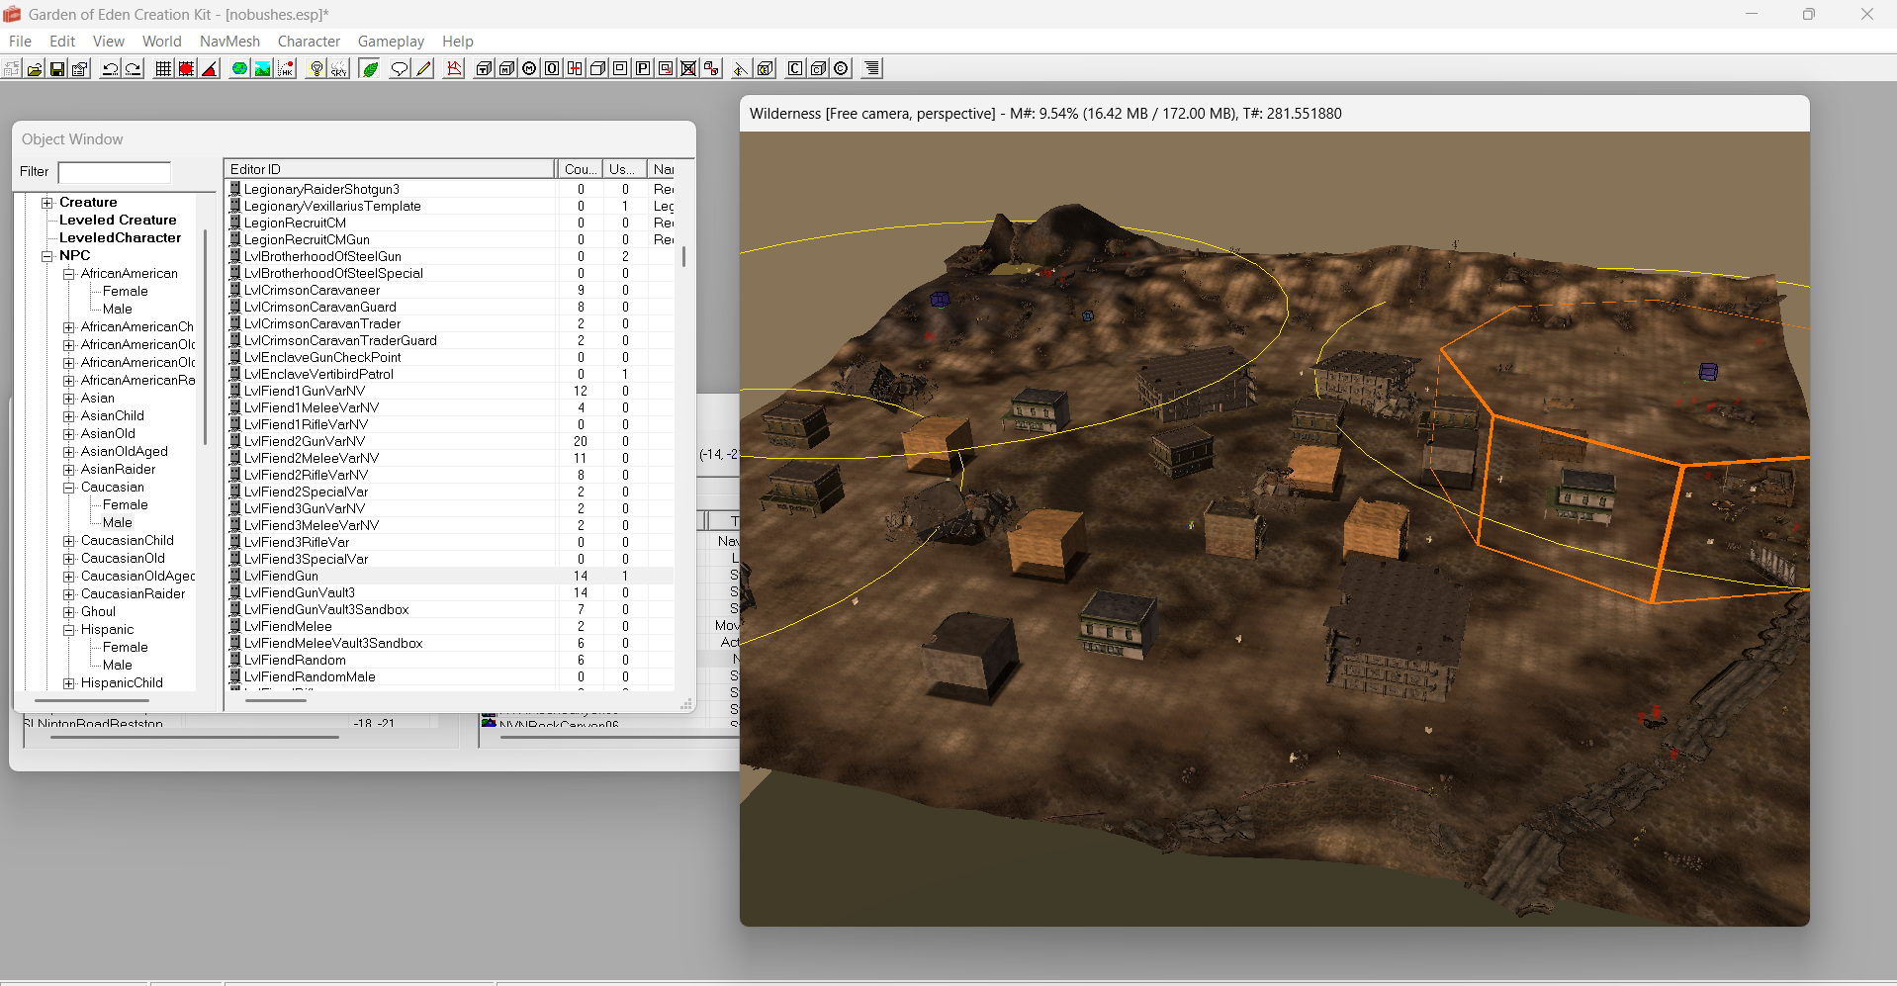Image resolution: width=1897 pixels, height=986 pixels.
Task: Select the LegionaryVexillariusTemplate row
Action: (x=450, y=206)
